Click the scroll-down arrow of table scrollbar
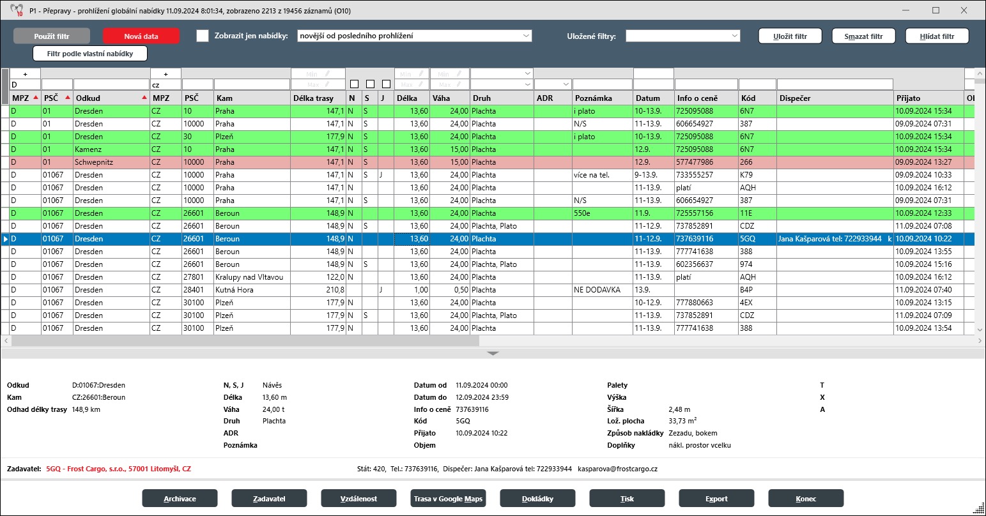 980,330
